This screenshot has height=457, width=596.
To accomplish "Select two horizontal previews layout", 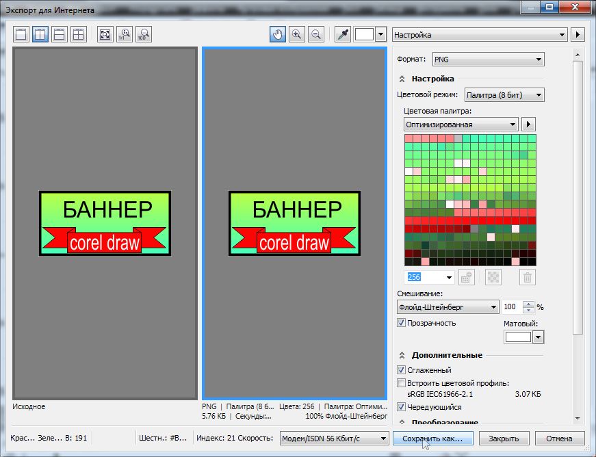I will click(60, 34).
